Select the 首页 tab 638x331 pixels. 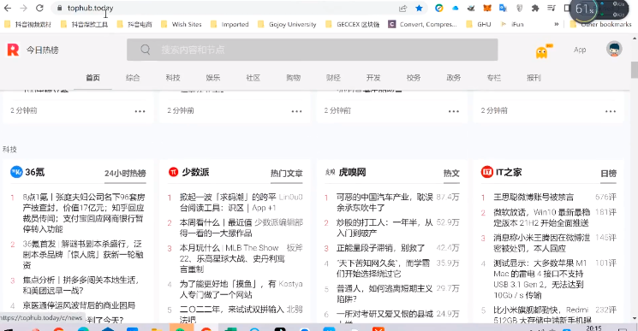[x=92, y=78]
